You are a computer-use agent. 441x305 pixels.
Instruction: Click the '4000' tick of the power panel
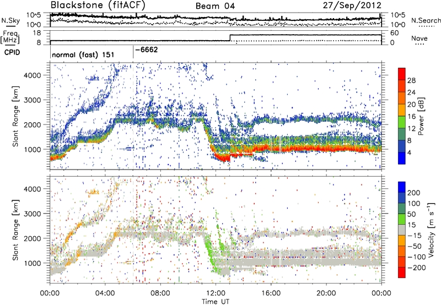click(x=33, y=75)
